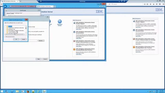Image resolution: width=165 pixels, height=93 pixels.
Task: Click the documentation info icon in IE
Action: click(x=74, y=32)
